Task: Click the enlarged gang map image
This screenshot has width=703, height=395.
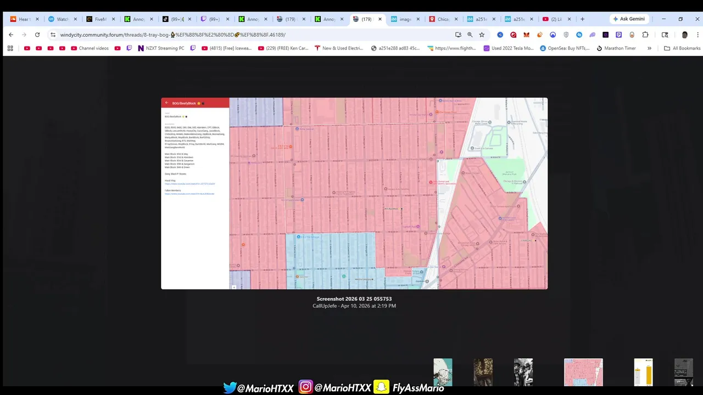Action: click(354, 193)
